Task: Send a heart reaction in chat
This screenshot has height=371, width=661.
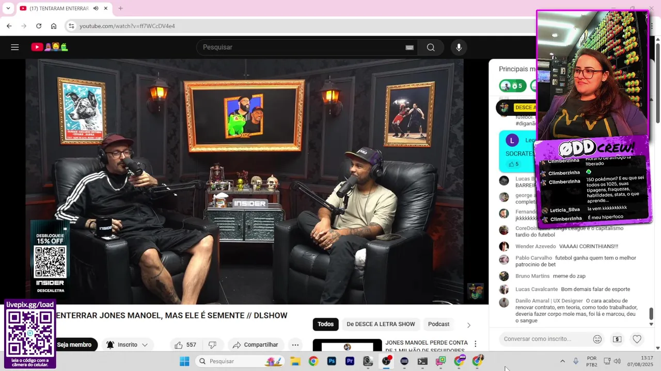Action: click(637, 339)
